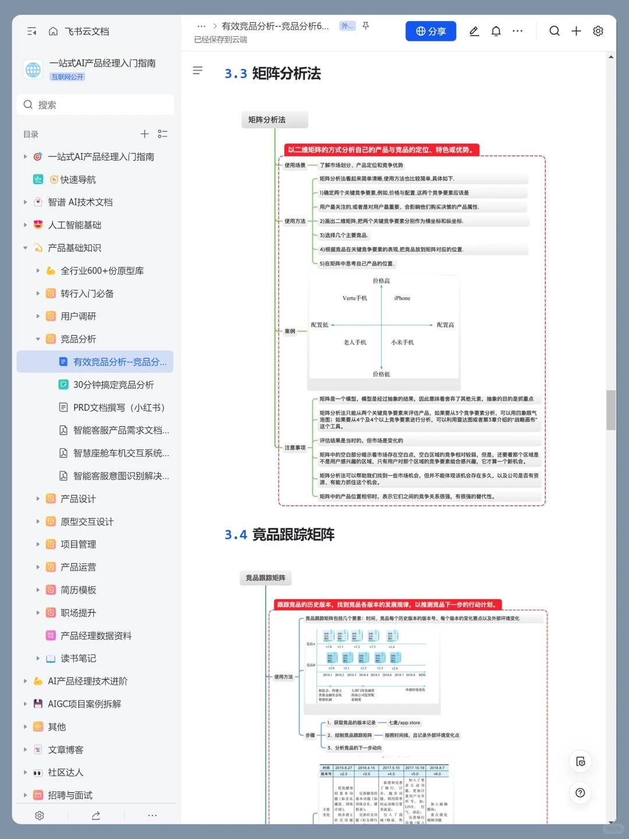Open the search magnifier in the top bar
Image resolution: width=629 pixels, height=839 pixels.
point(554,31)
